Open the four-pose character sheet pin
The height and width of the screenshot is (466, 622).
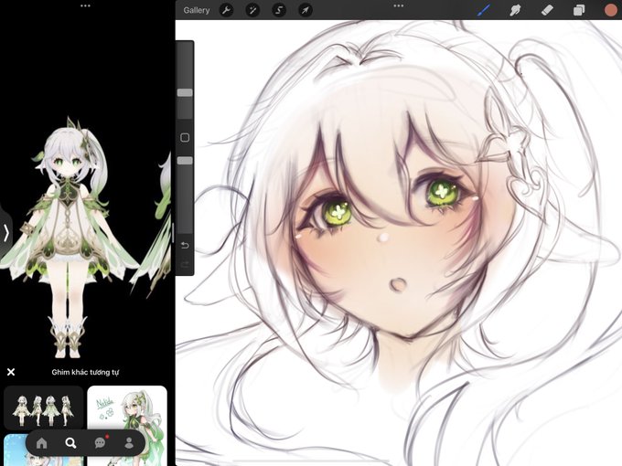click(44, 408)
